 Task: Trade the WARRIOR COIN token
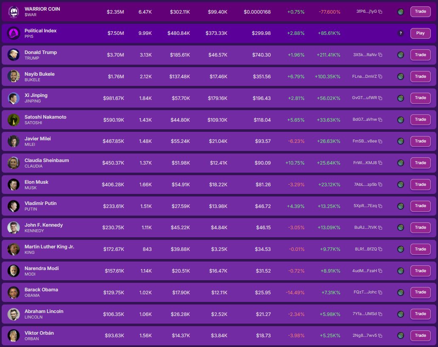[x=421, y=12]
